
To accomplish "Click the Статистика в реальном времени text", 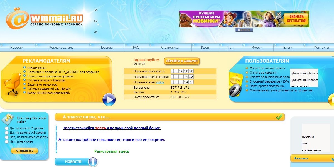I will click(51, 76).
